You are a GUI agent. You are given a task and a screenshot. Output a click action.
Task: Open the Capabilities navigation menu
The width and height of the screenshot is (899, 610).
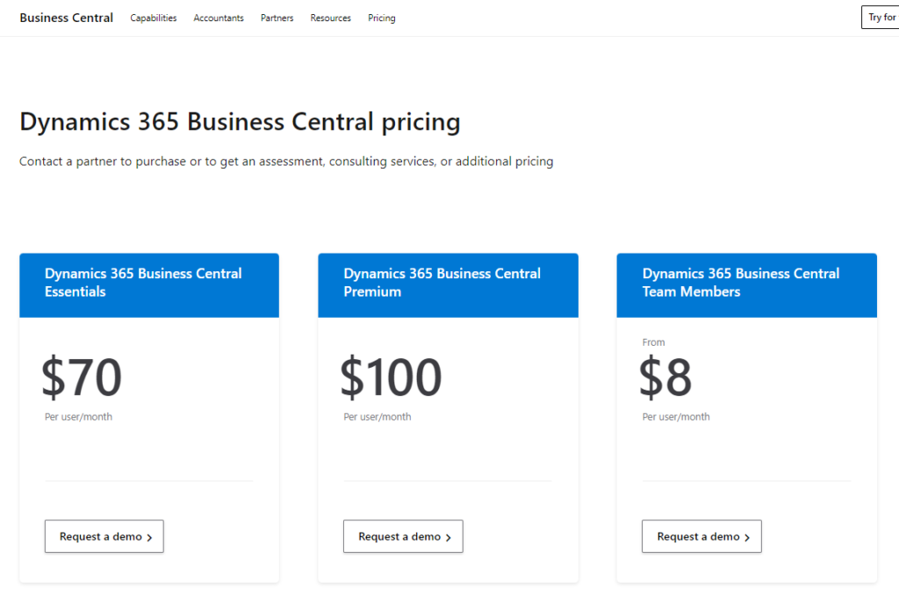pyautogui.click(x=153, y=18)
